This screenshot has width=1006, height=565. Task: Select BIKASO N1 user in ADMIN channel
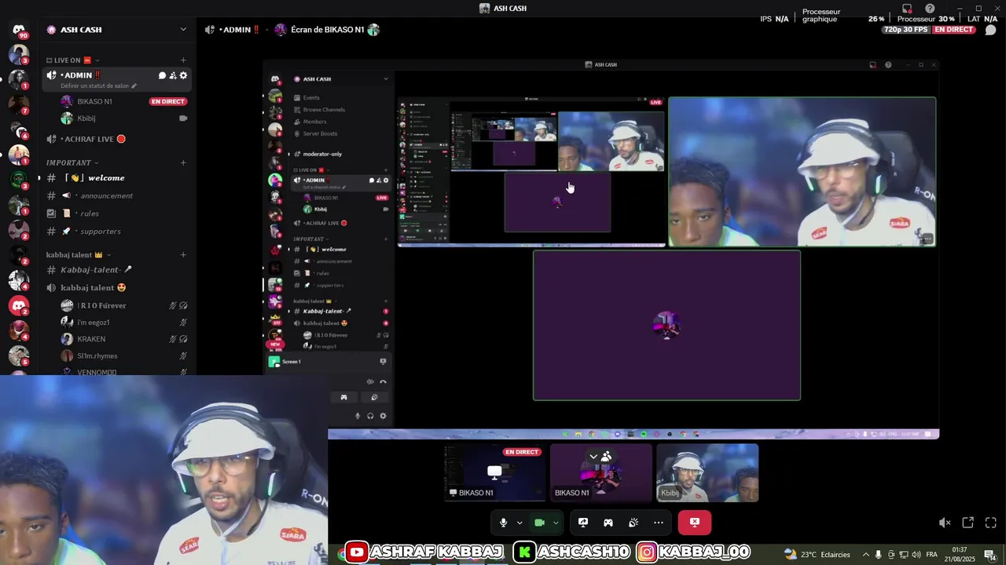(x=124, y=101)
